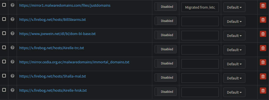Open Default group dropdown for BillStearns.txt

(234, 21)
